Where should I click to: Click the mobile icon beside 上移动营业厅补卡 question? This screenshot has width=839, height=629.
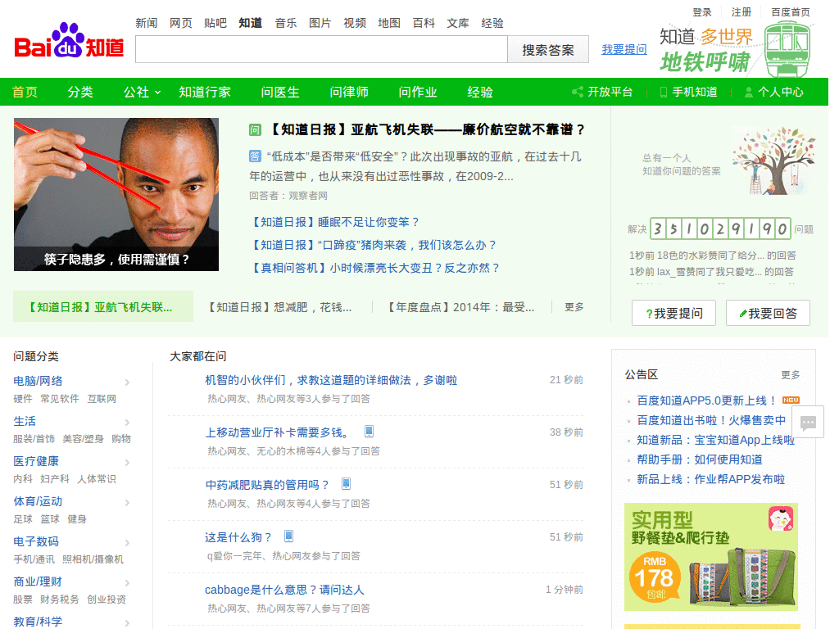[x=370, y=431]
